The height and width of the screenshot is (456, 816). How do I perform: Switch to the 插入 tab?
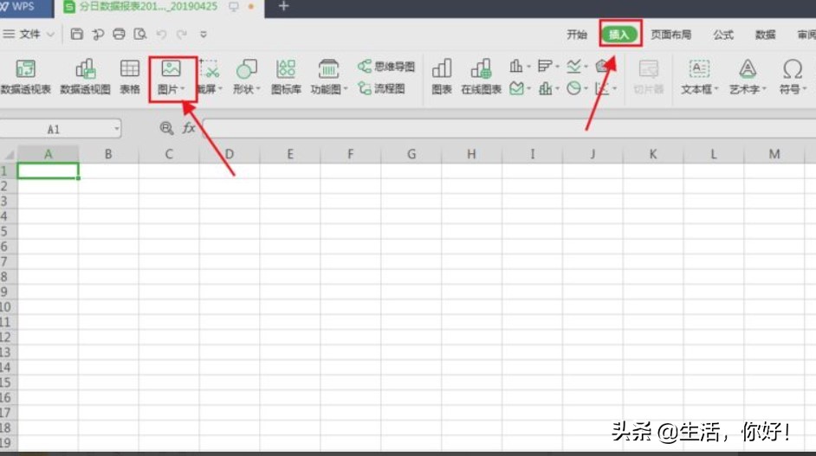point(619,35)
